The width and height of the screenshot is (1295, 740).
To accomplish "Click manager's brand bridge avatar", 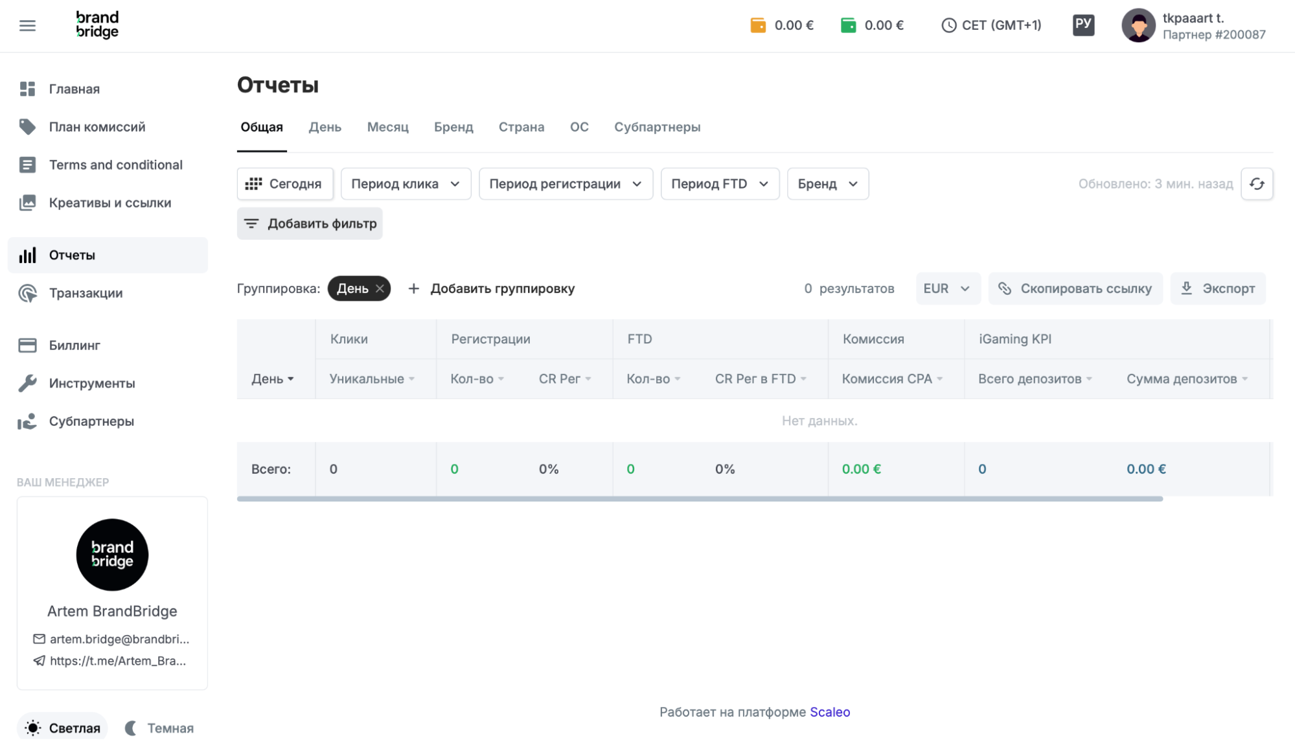I will click(112, 555).
